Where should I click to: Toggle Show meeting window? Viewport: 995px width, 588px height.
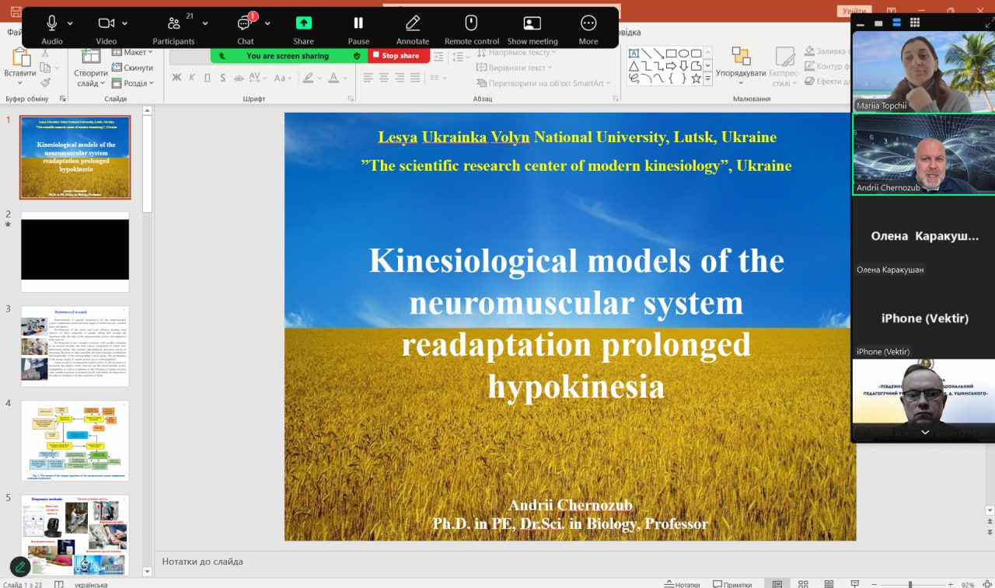click(532, 23)
